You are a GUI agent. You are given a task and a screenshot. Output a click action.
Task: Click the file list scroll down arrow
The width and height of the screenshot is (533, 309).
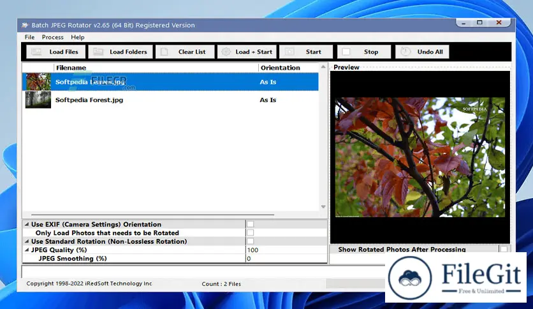323,207
